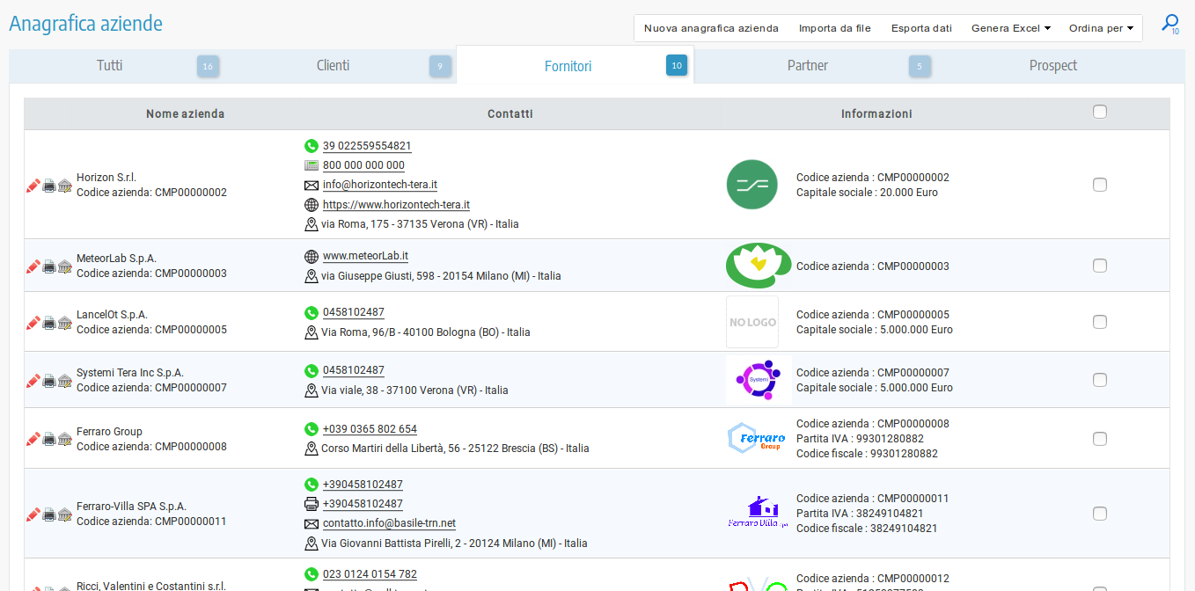Open bank edit icon for MeteorLab S.p.A.
This screenshot has height=591, width=1195.
pos(65,266)
